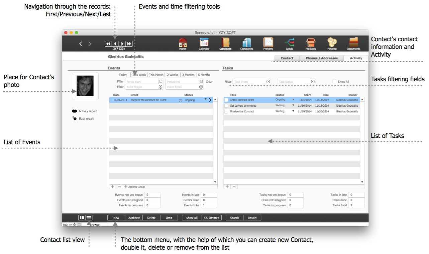The image size is (429, 254).
Task: Open the Busy graph icon
Action: click(x=75, y=119)
